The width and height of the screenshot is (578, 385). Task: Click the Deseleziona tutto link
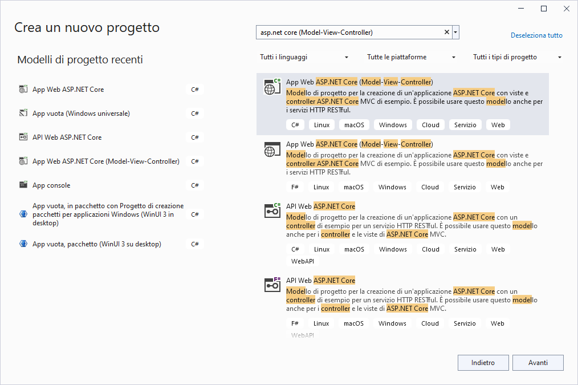[x=536, y=35]
